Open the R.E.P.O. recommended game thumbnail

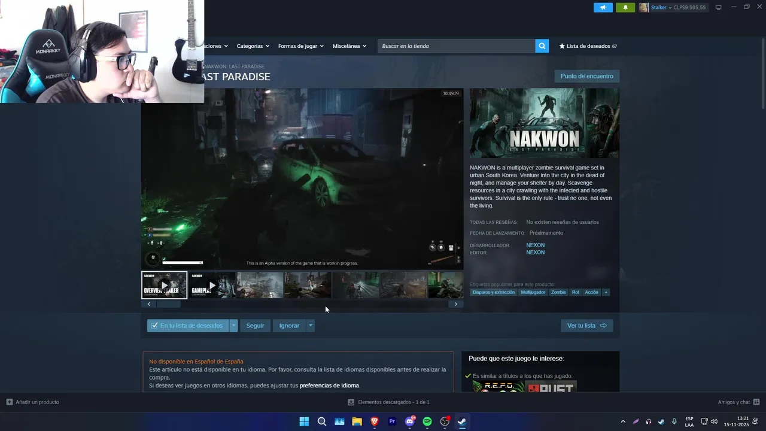pyautogui.click(x=498, y=387)
